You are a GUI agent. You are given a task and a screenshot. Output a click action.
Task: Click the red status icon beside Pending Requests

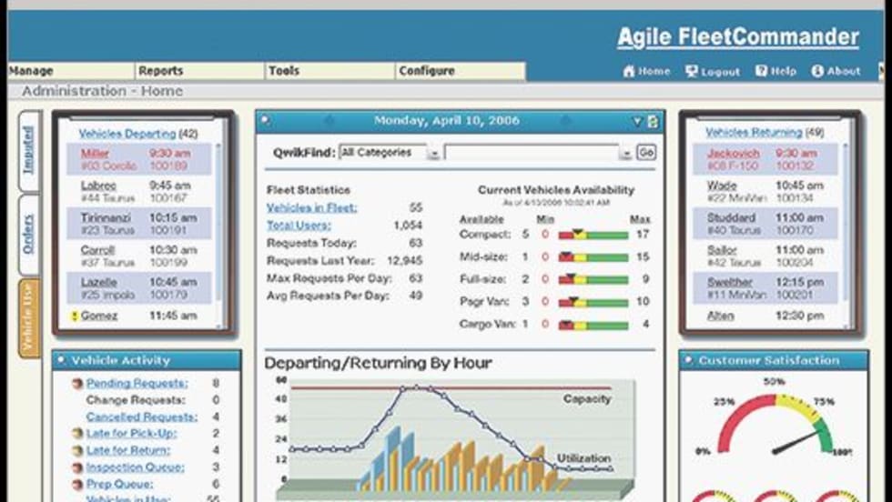tap(76, 384)
